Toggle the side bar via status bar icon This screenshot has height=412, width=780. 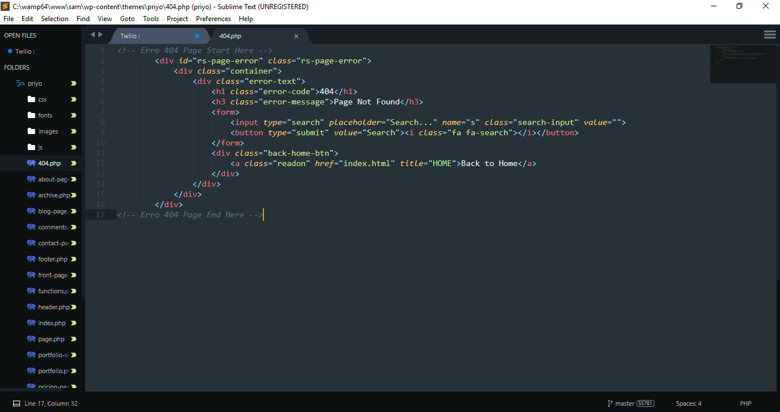pyautogui.click(x=17, y=403)
